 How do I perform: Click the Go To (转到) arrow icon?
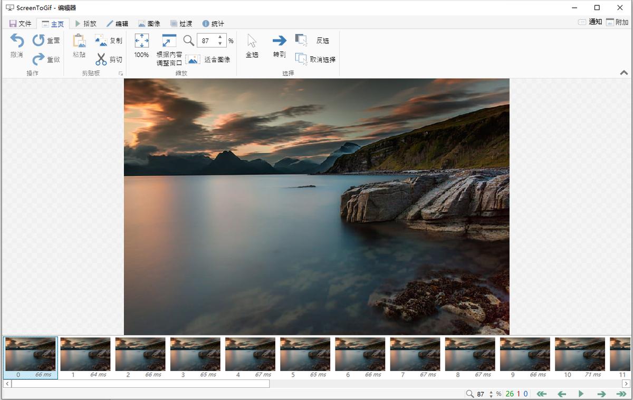(280, 41)
